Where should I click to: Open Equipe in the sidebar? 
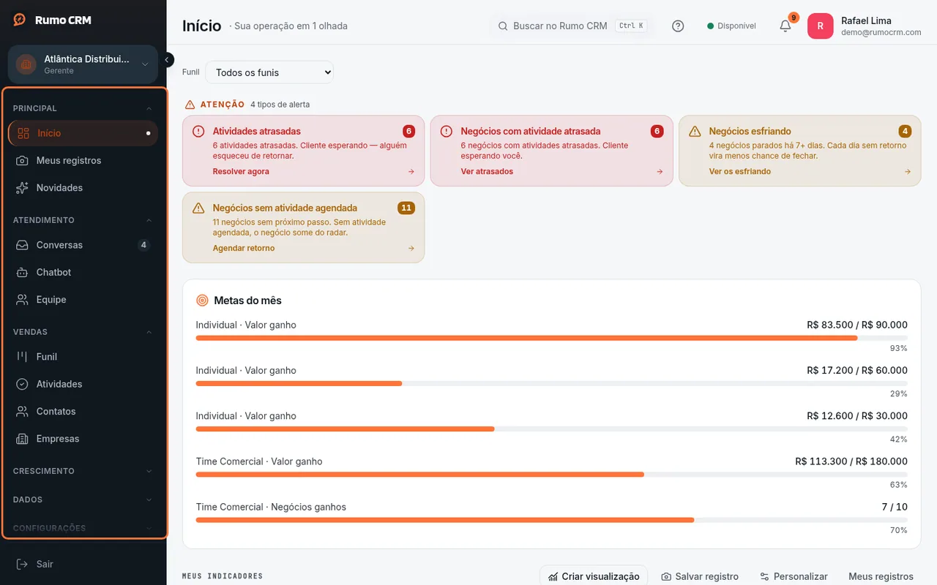[x=83, y=300]
